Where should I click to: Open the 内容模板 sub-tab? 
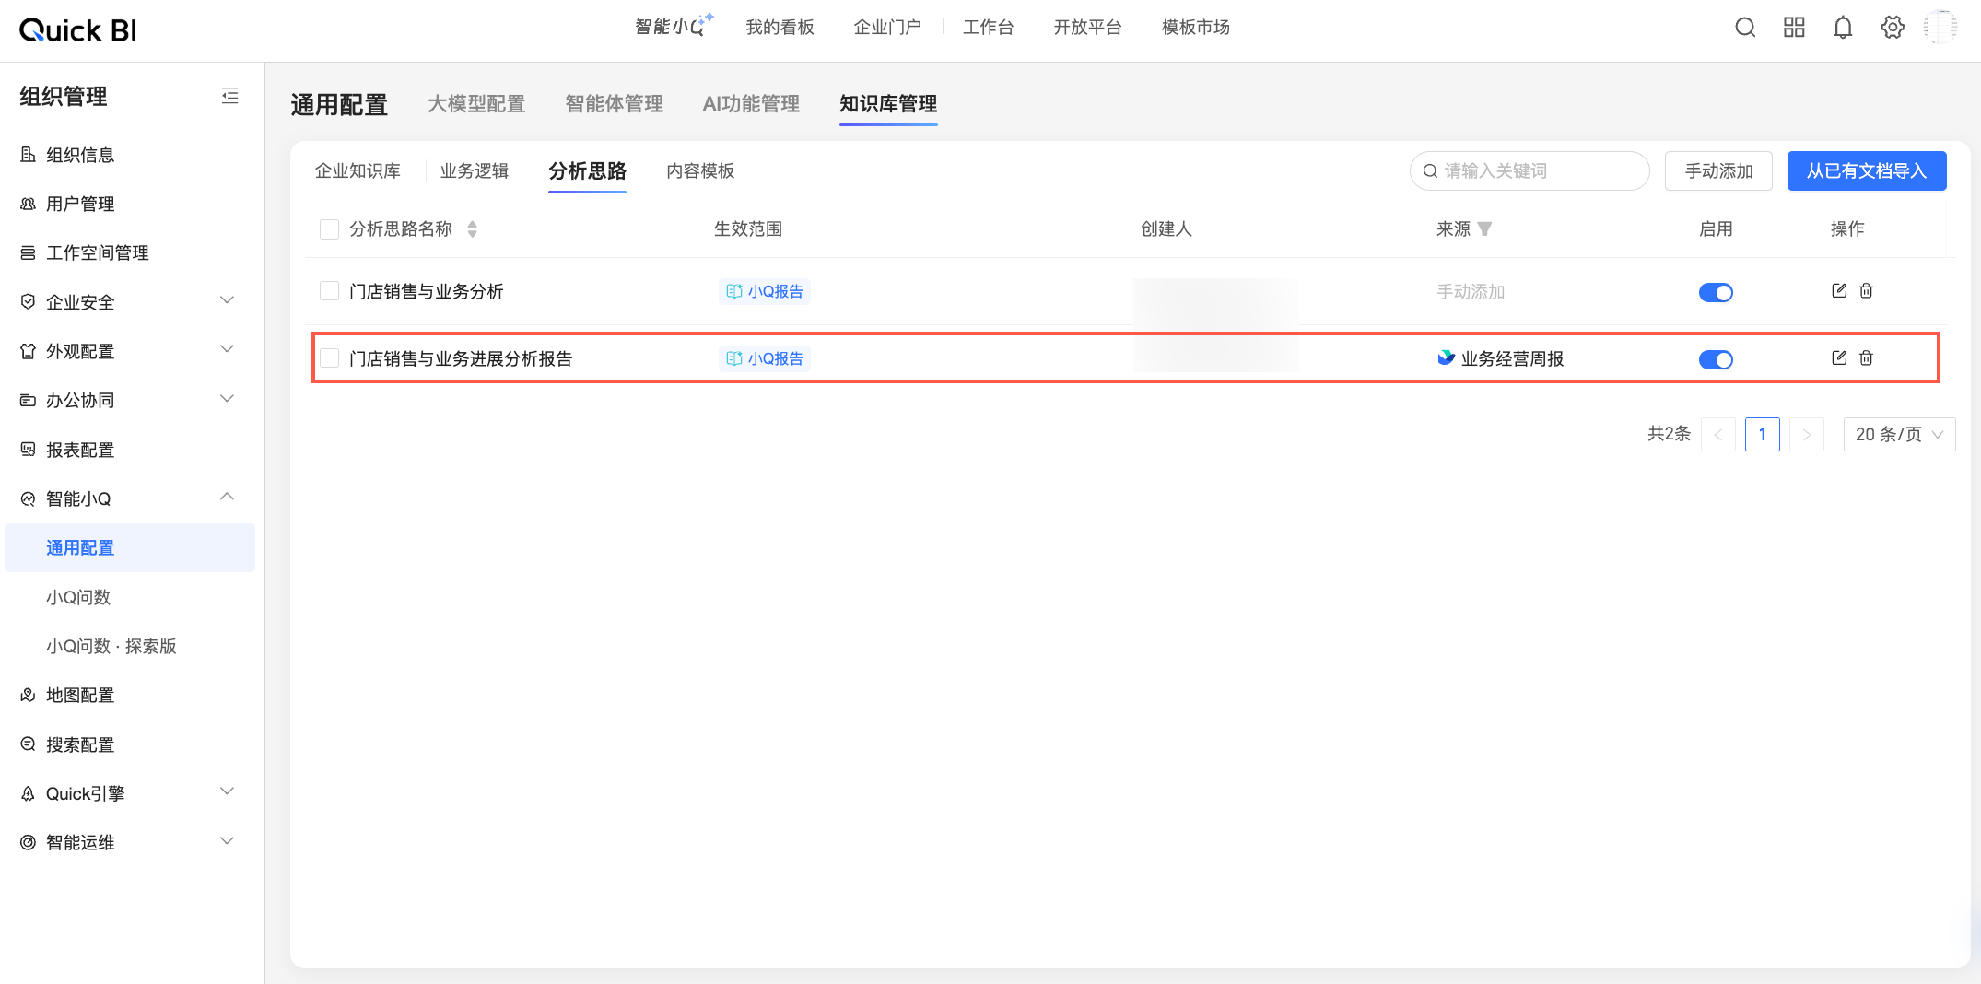700,171
